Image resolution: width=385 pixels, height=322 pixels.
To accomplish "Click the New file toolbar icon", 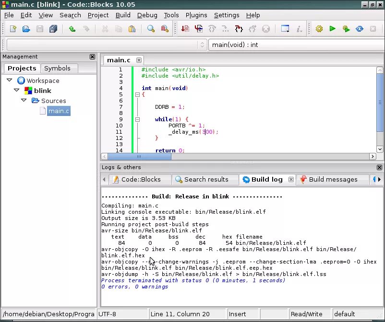I will click(x=13, y=29).
